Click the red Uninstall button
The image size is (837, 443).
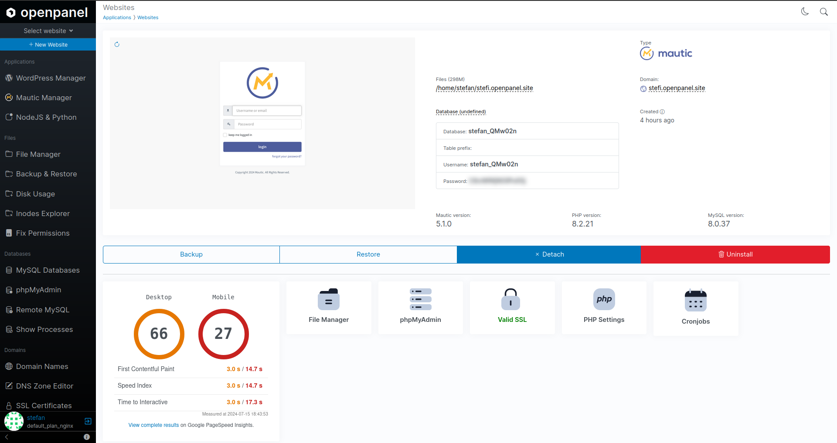735,254
